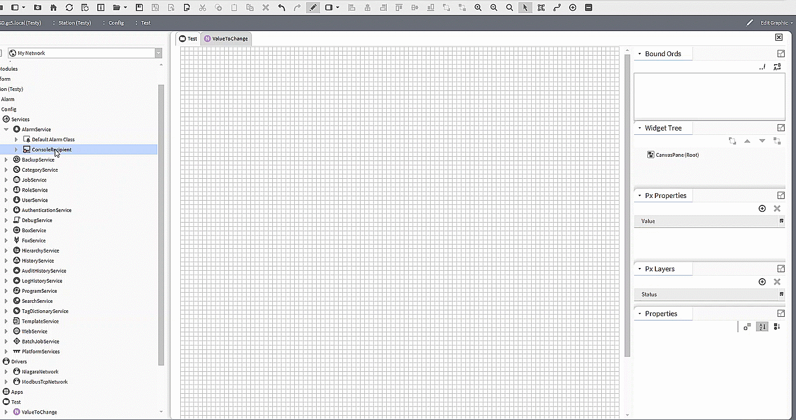Select the path drawing tool icon

(557, 7)
